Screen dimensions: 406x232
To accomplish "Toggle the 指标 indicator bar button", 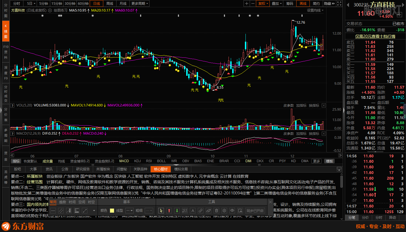I will pos(16,161).
